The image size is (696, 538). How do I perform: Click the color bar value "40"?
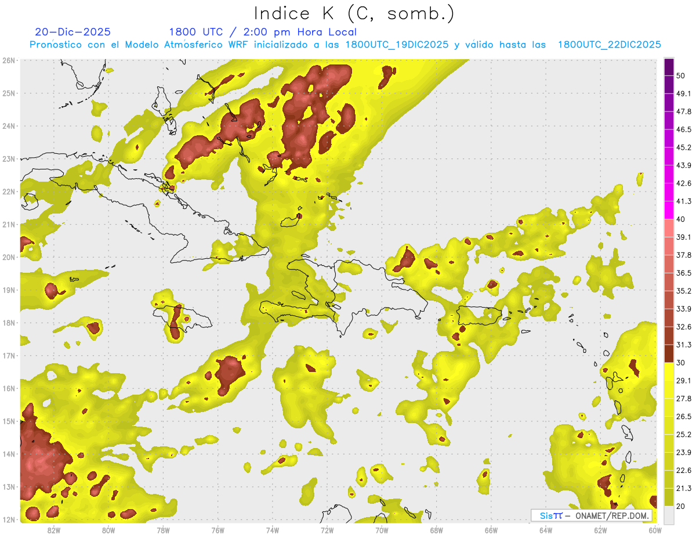click(x=681, y=219)
